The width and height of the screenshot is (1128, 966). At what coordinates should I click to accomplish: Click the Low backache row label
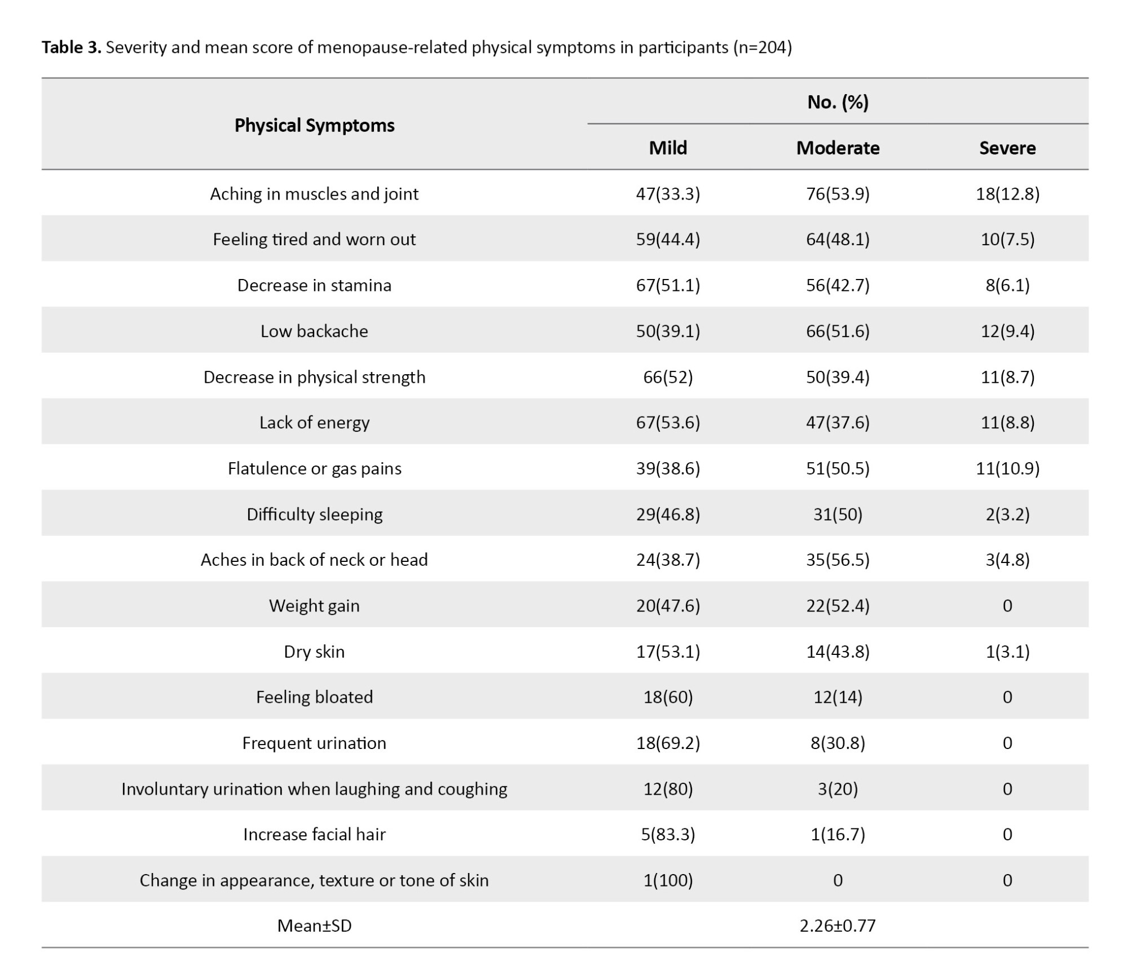(x=314, y=331)
